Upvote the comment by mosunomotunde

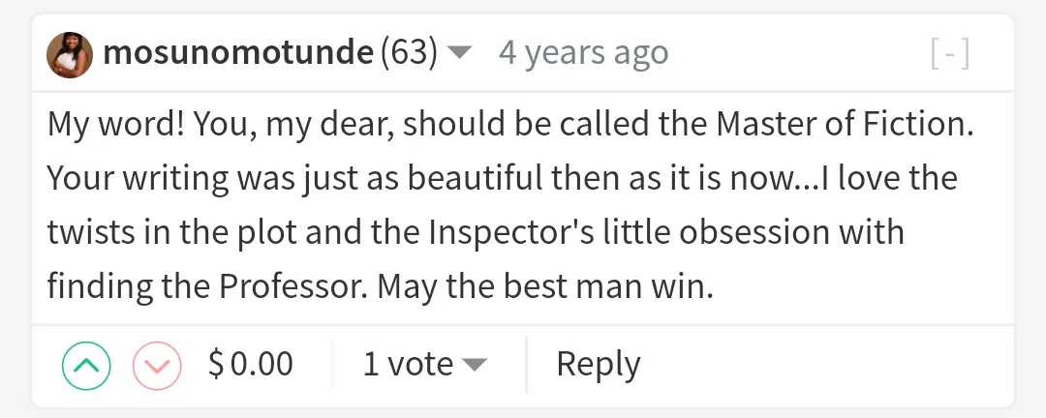[x=86, y=365]
